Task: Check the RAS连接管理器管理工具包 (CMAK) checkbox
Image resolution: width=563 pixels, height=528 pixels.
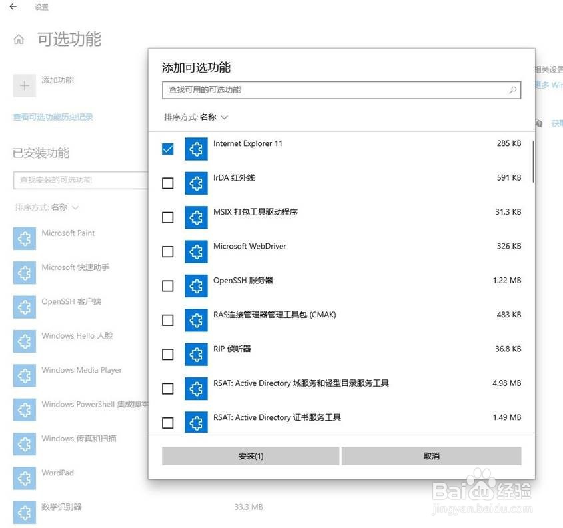Action: (x=168, y=320)
